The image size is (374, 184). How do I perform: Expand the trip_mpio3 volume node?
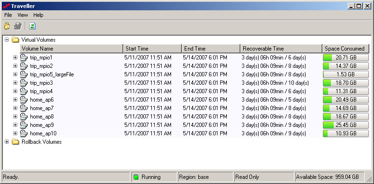(15, 83)
